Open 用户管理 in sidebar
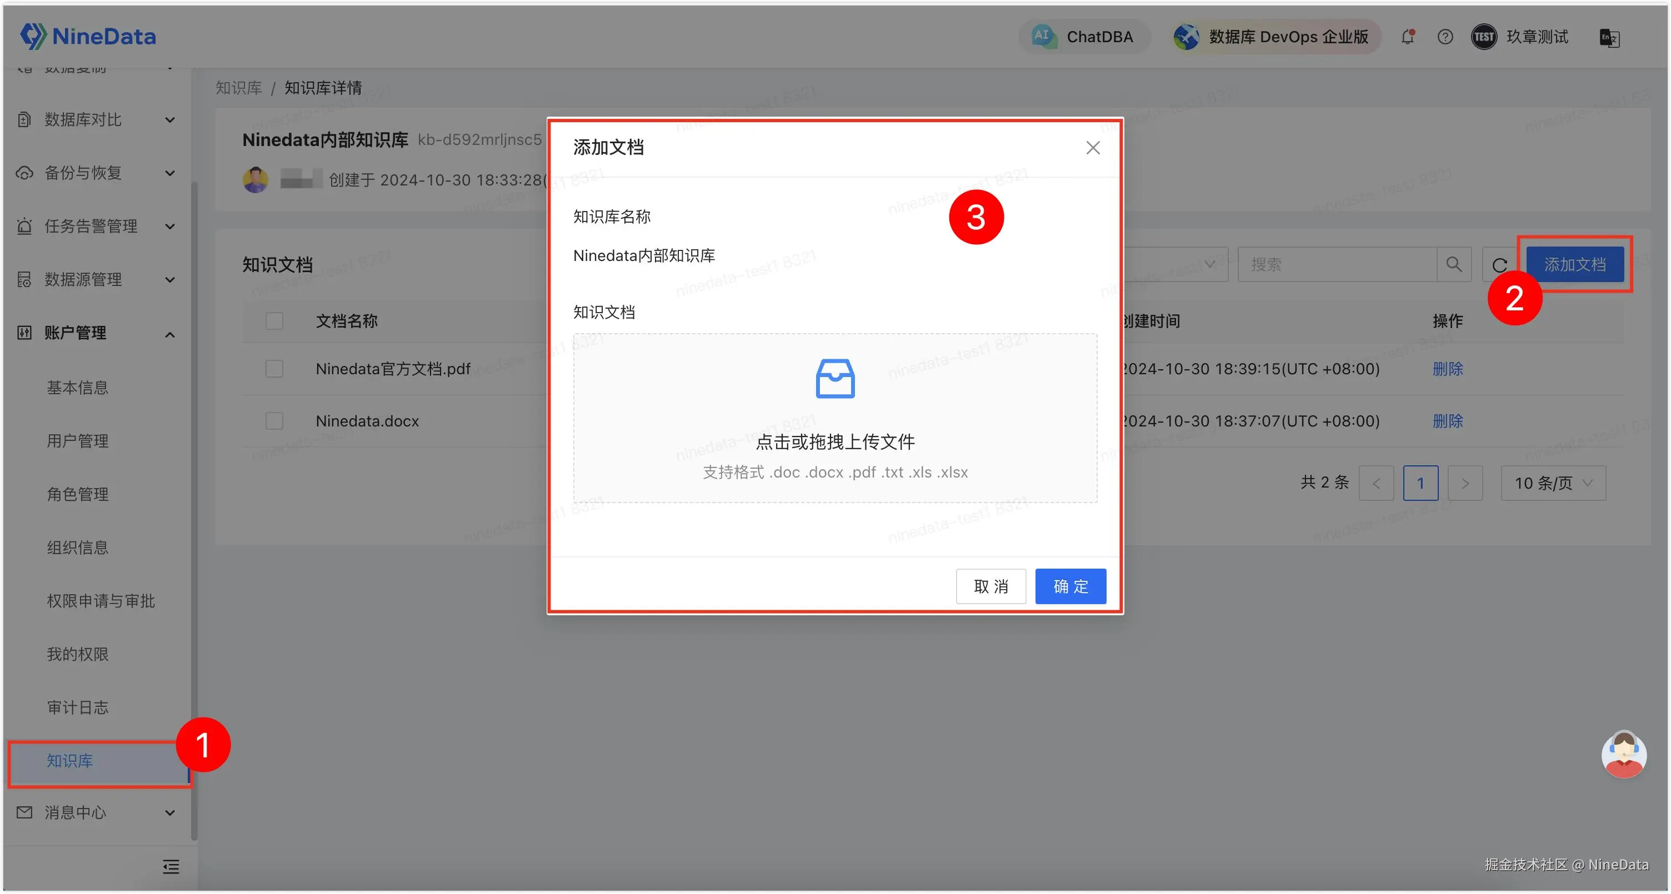Image resolution: width=1671 pixels, height=894 pixels. [x=78, y=441]
